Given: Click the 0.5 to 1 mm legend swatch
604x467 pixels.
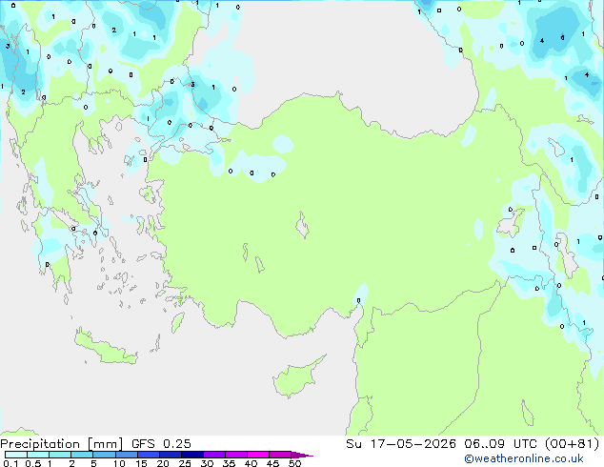Looking at the screenshot, I should pyautogui.click(x=38, y=455).
